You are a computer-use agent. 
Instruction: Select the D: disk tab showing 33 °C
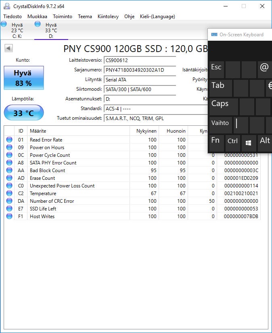51,30
